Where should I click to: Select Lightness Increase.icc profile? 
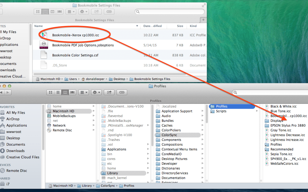pos(287,140)
